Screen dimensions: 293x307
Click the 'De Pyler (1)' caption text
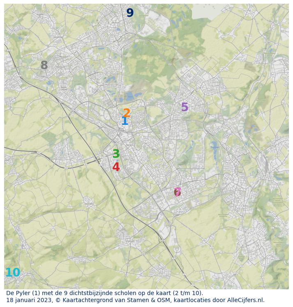coord(23,293)
